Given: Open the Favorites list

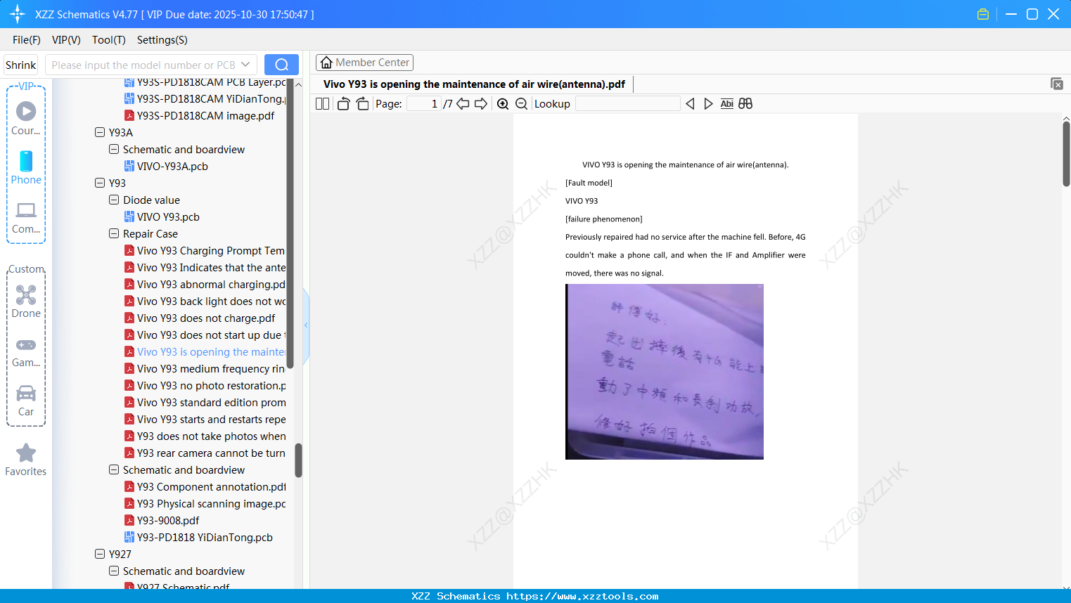Looking at the screenshot, I should pyautogui.click(x=26, y=460).
